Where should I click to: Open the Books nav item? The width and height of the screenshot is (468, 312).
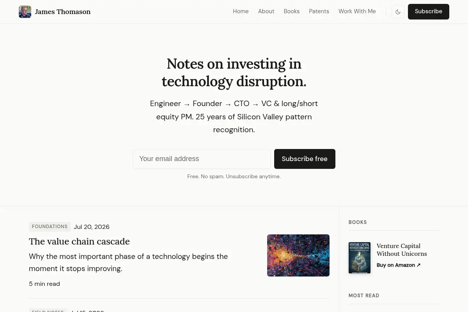pos(292,11)
